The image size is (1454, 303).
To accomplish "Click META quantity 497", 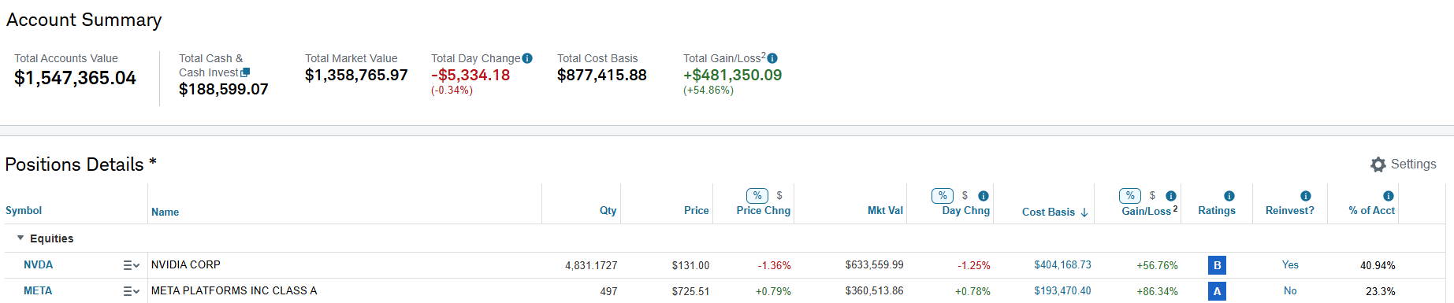I will (x=608, y=292).
